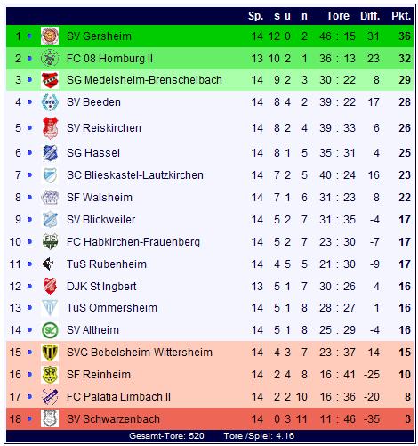The width and height of the screenshot is (418, 446).
Task: Click the Sp. column header
Action: [255, 16]
